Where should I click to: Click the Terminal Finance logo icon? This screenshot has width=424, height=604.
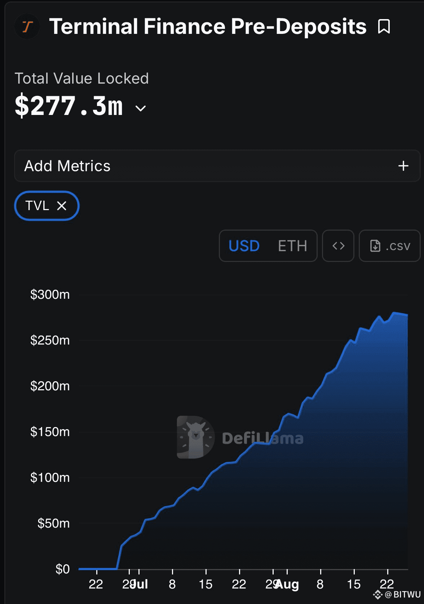[x=27, y=27]
